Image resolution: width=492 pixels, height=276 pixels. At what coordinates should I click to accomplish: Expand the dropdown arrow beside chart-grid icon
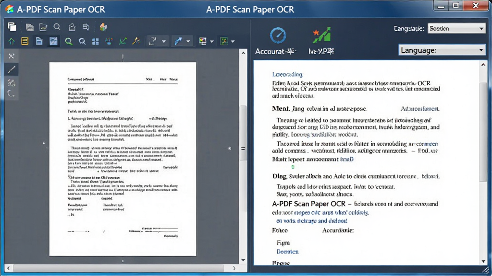pos(233,41)
